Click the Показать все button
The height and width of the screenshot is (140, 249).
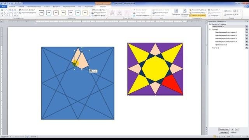[224, 129]
